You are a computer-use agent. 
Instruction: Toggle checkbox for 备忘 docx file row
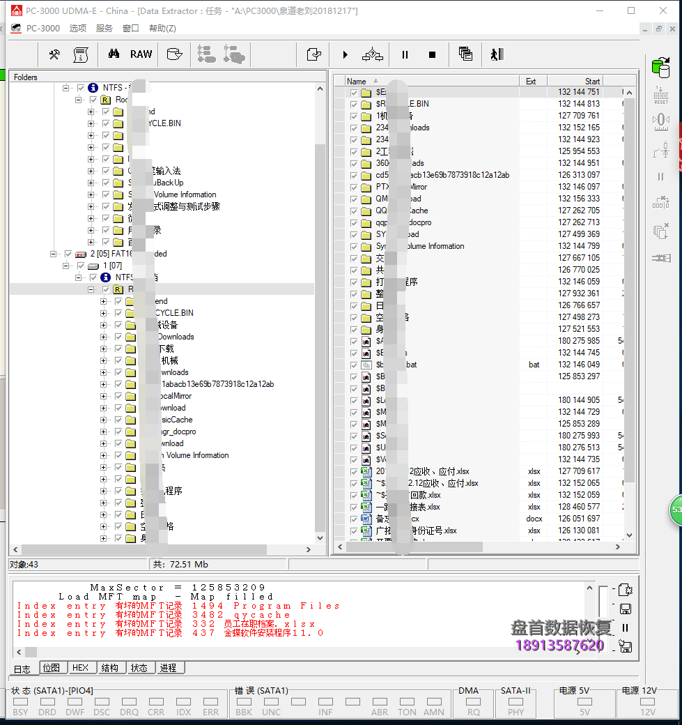(x=354, y=519)
